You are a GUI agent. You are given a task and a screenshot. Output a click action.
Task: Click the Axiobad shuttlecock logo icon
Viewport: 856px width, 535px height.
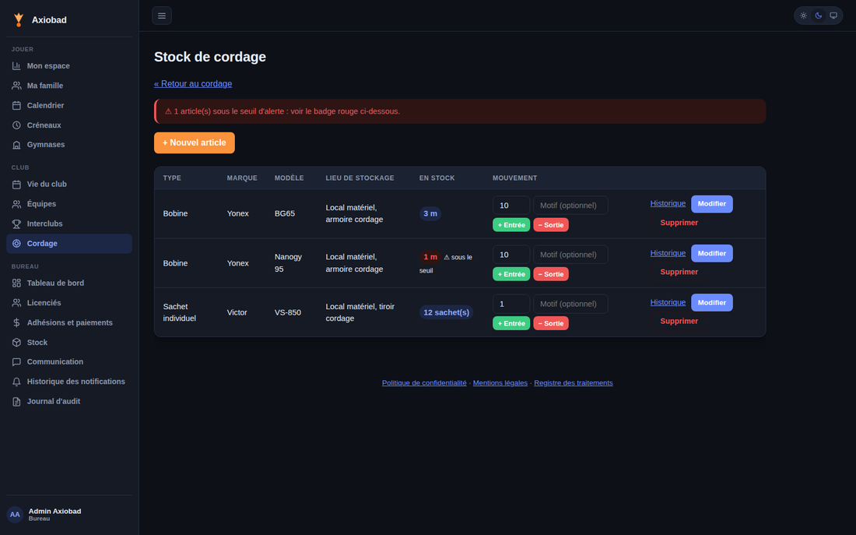[19, 19]
